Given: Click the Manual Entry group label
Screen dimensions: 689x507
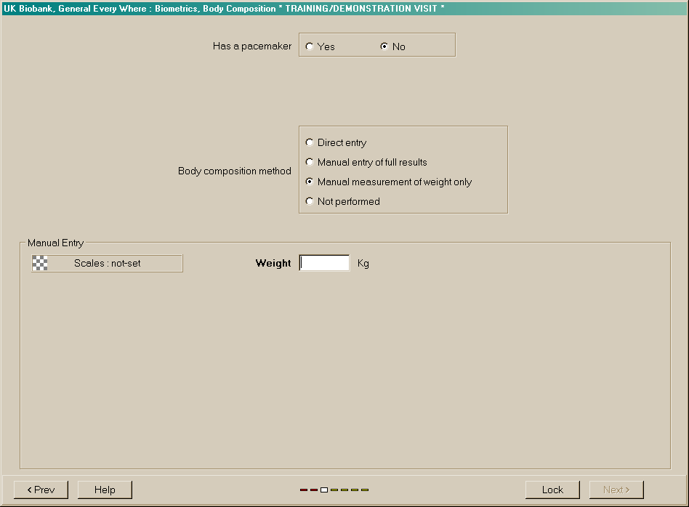Looking at the screenshot, I should tap(55, 243).
